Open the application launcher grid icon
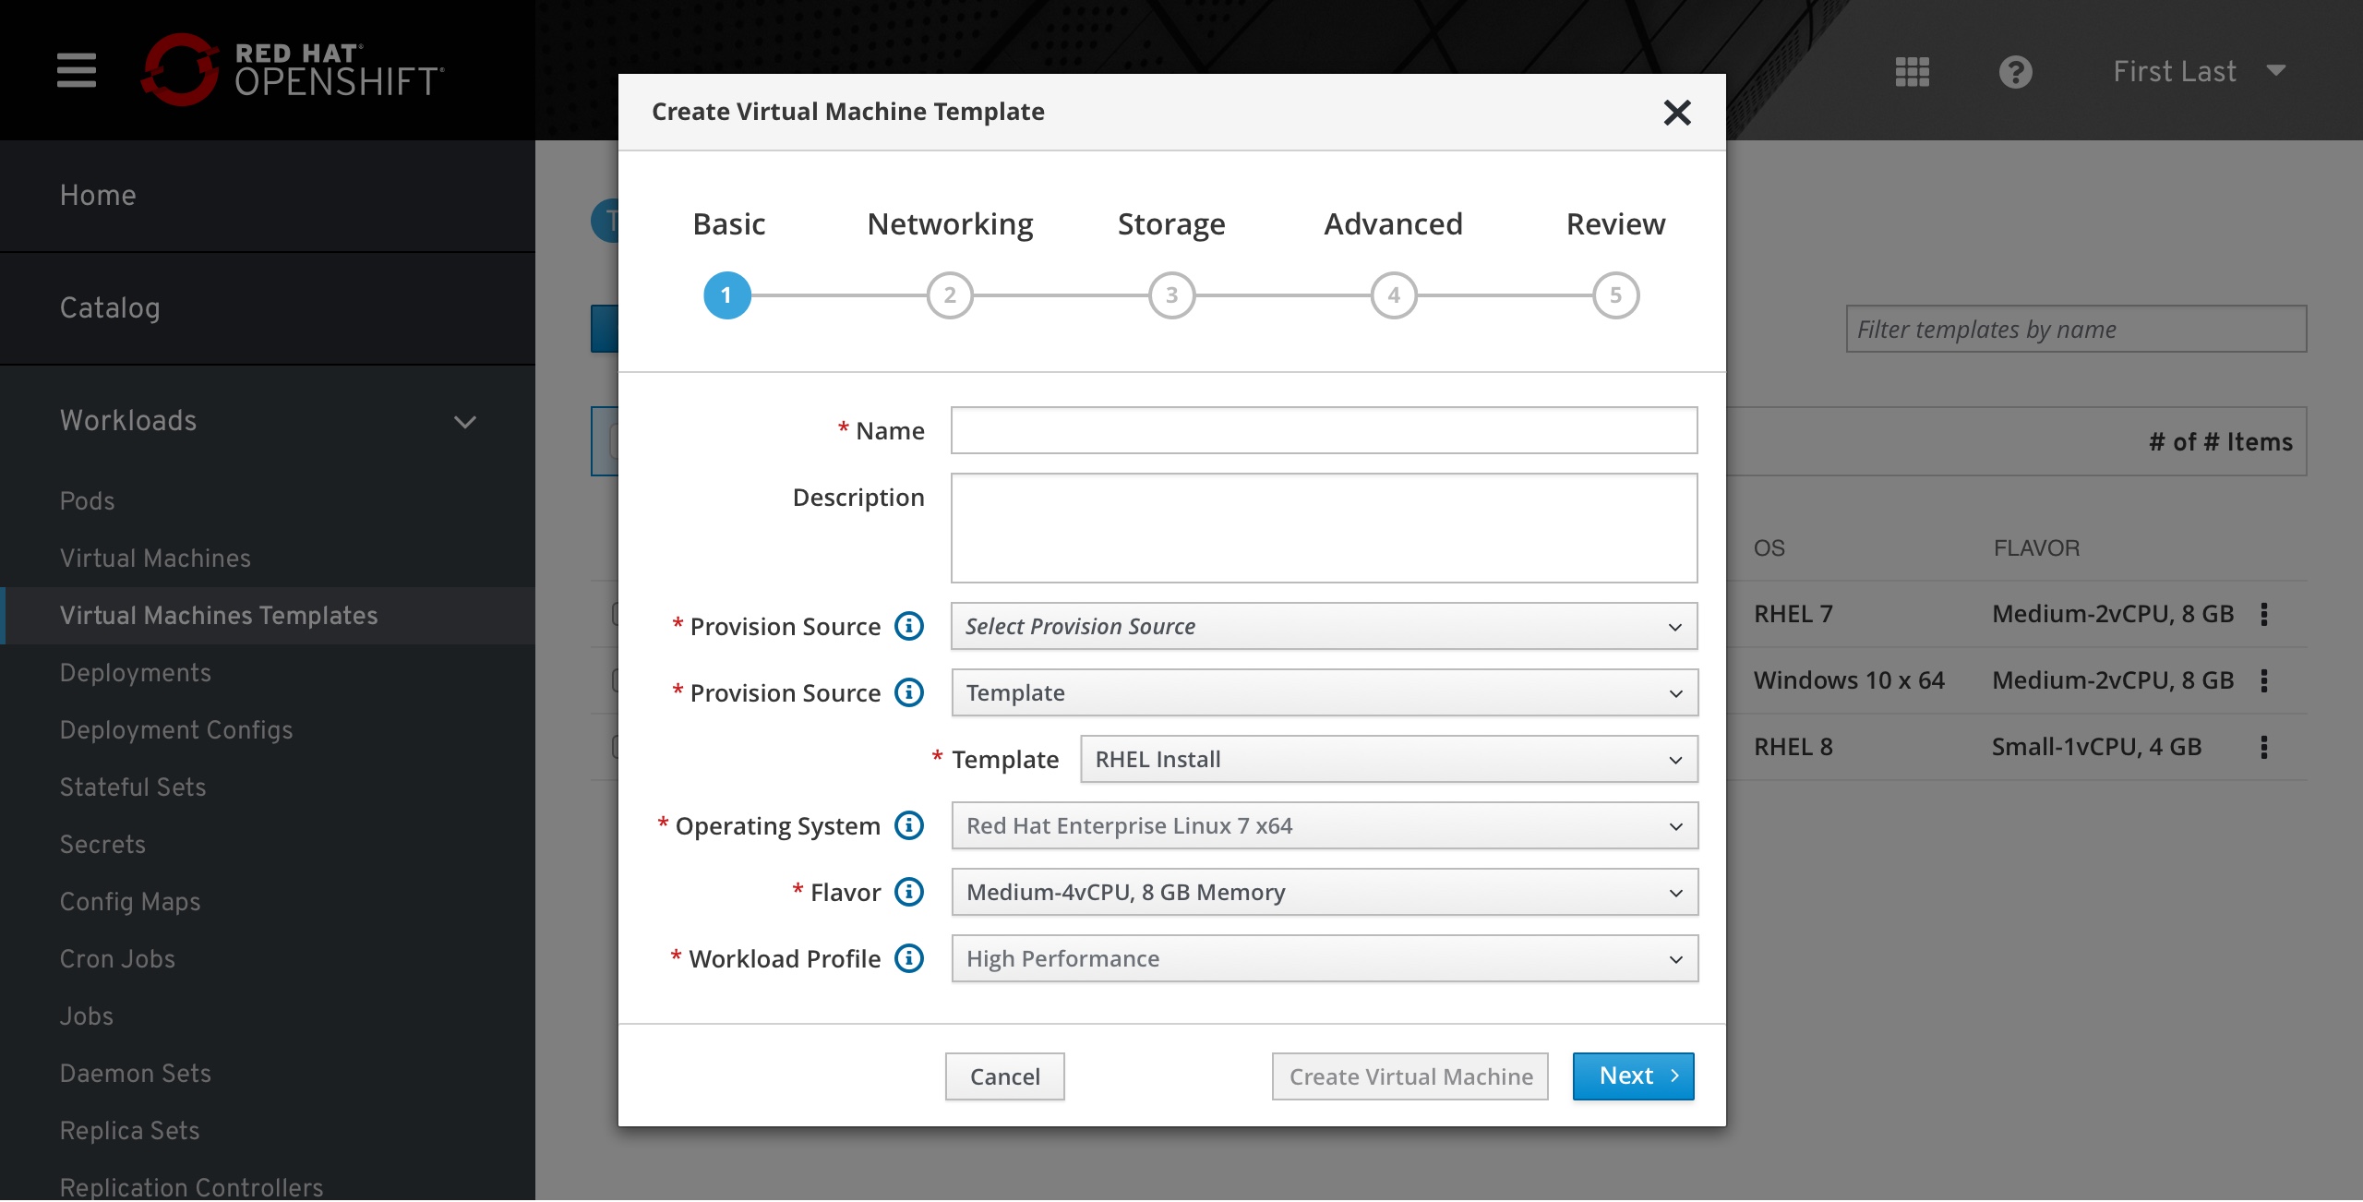 click(x=1912, y=71)
